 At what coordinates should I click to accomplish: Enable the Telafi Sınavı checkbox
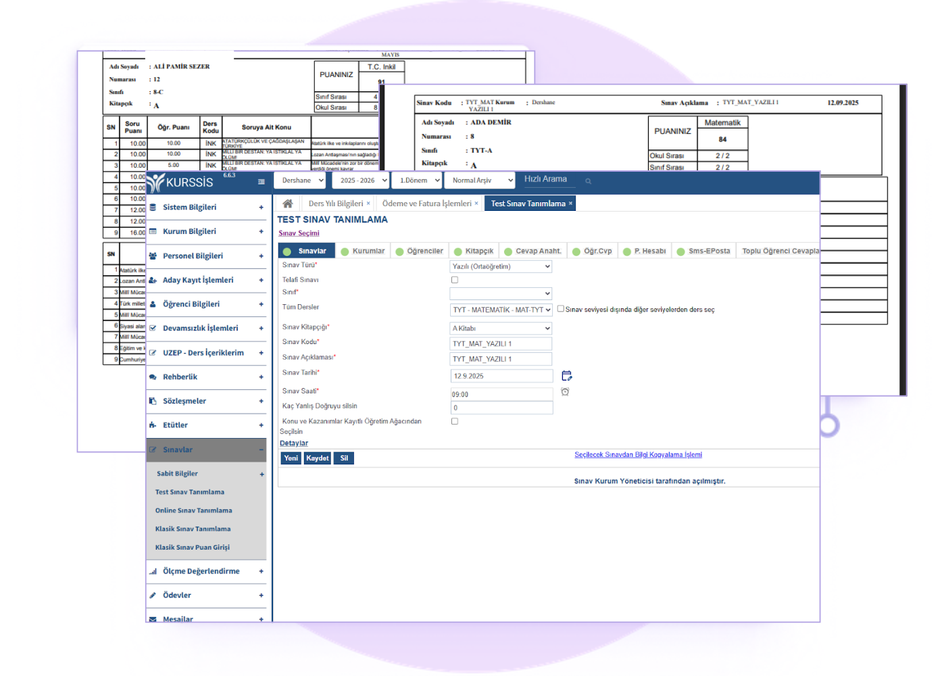point(455,280)
